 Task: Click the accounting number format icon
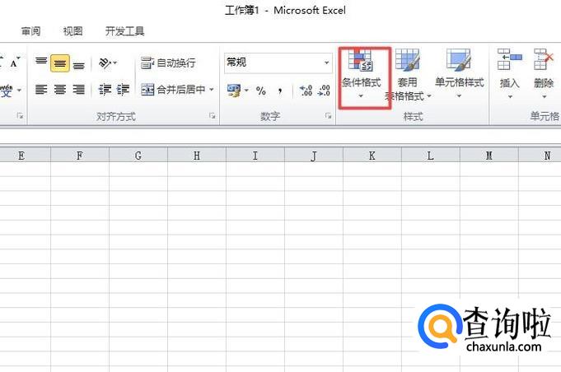[234, 91]
